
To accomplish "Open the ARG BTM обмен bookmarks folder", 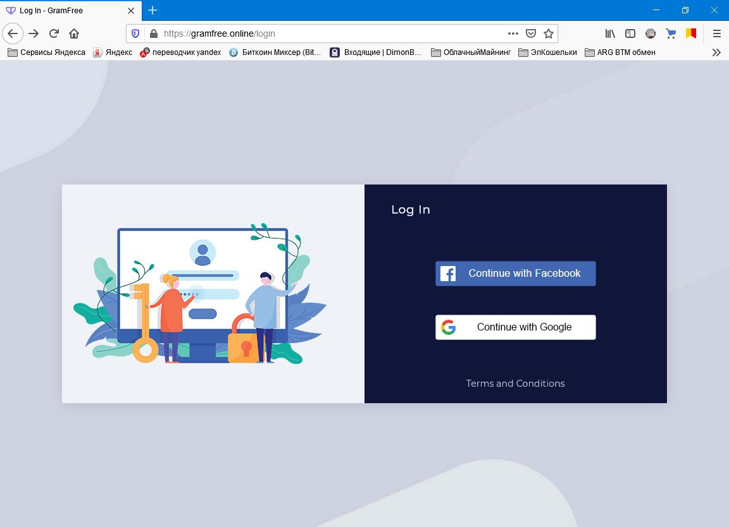I will click(620, 52).
